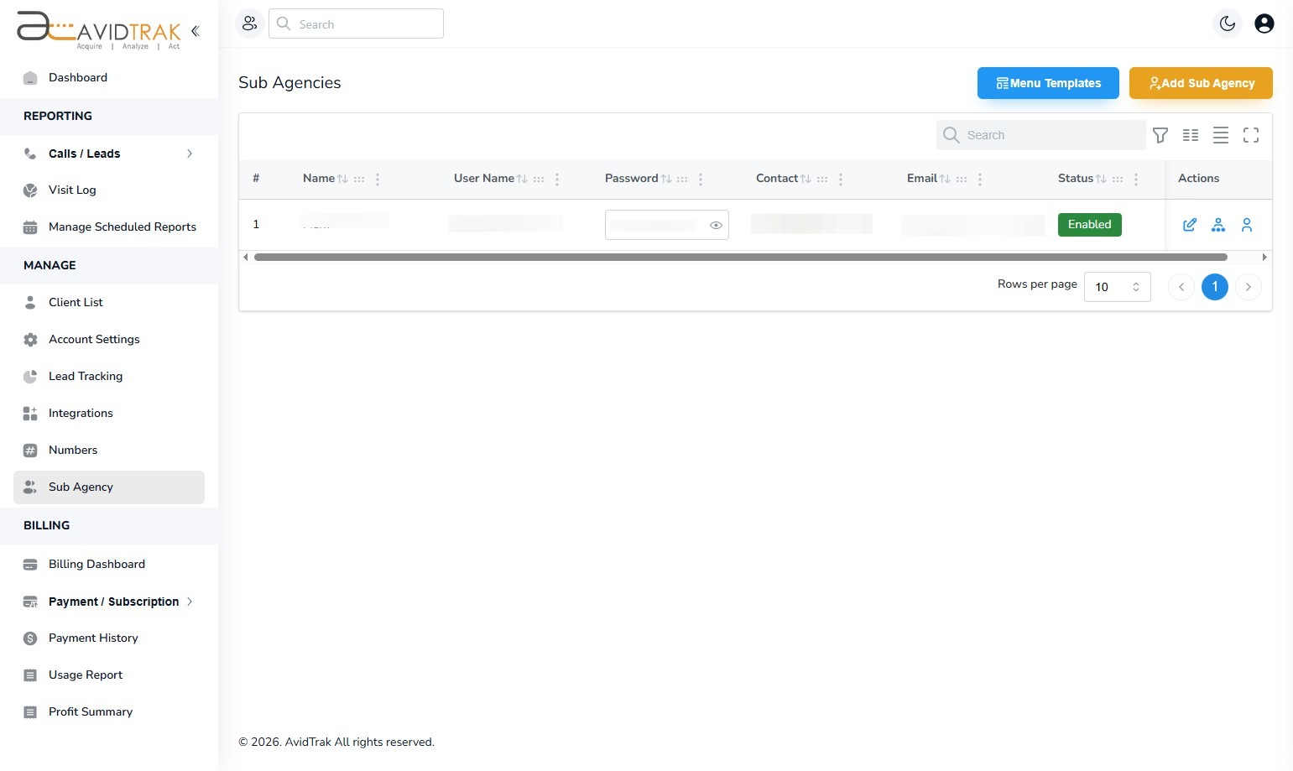Viewport: 1293px width, 771px height.
Task: Sort by Email column arrows
Action: (945, 179)
